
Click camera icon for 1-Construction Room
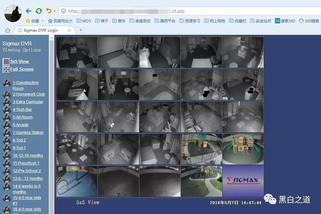coord(7,83)
